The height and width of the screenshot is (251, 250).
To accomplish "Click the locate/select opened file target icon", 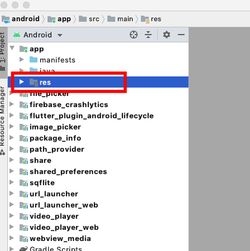I will [x=134, y=35].
